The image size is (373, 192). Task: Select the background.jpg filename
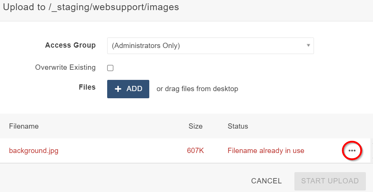point(33,151)
